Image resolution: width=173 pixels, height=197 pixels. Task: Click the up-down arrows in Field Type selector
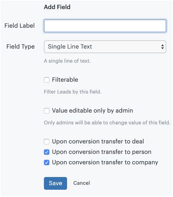(162, 47)
